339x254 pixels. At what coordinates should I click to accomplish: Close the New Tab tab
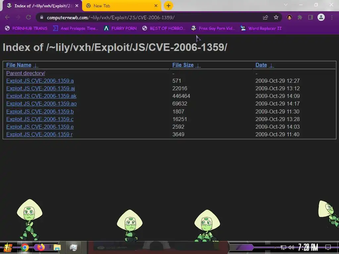[156, 6]
